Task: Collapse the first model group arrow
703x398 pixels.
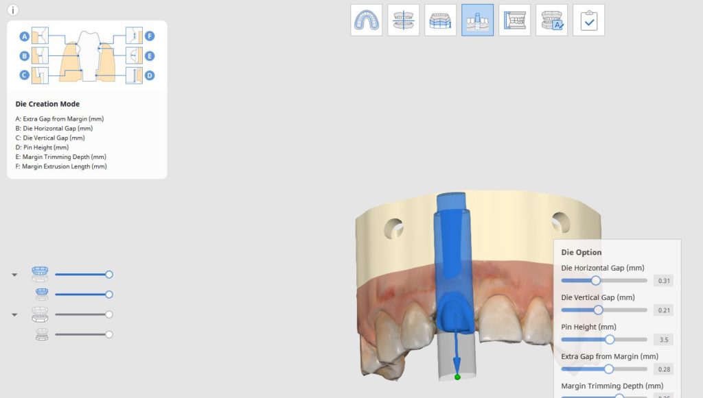Action: click(x=14, y=275)
